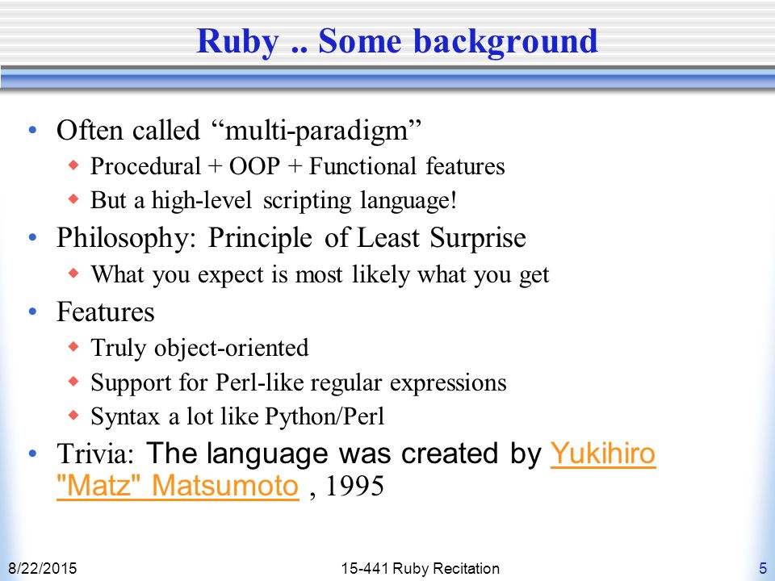Select the slide title Ruby .. Some background
Screen dimensions: 775x581
pos(397,41)
